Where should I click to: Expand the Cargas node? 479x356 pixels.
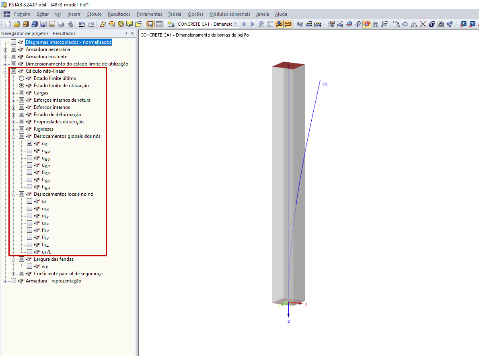[13, 93]
